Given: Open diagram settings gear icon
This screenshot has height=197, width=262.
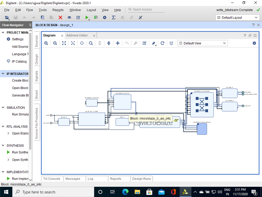Looking at the screenshot, I should point(254,43).
